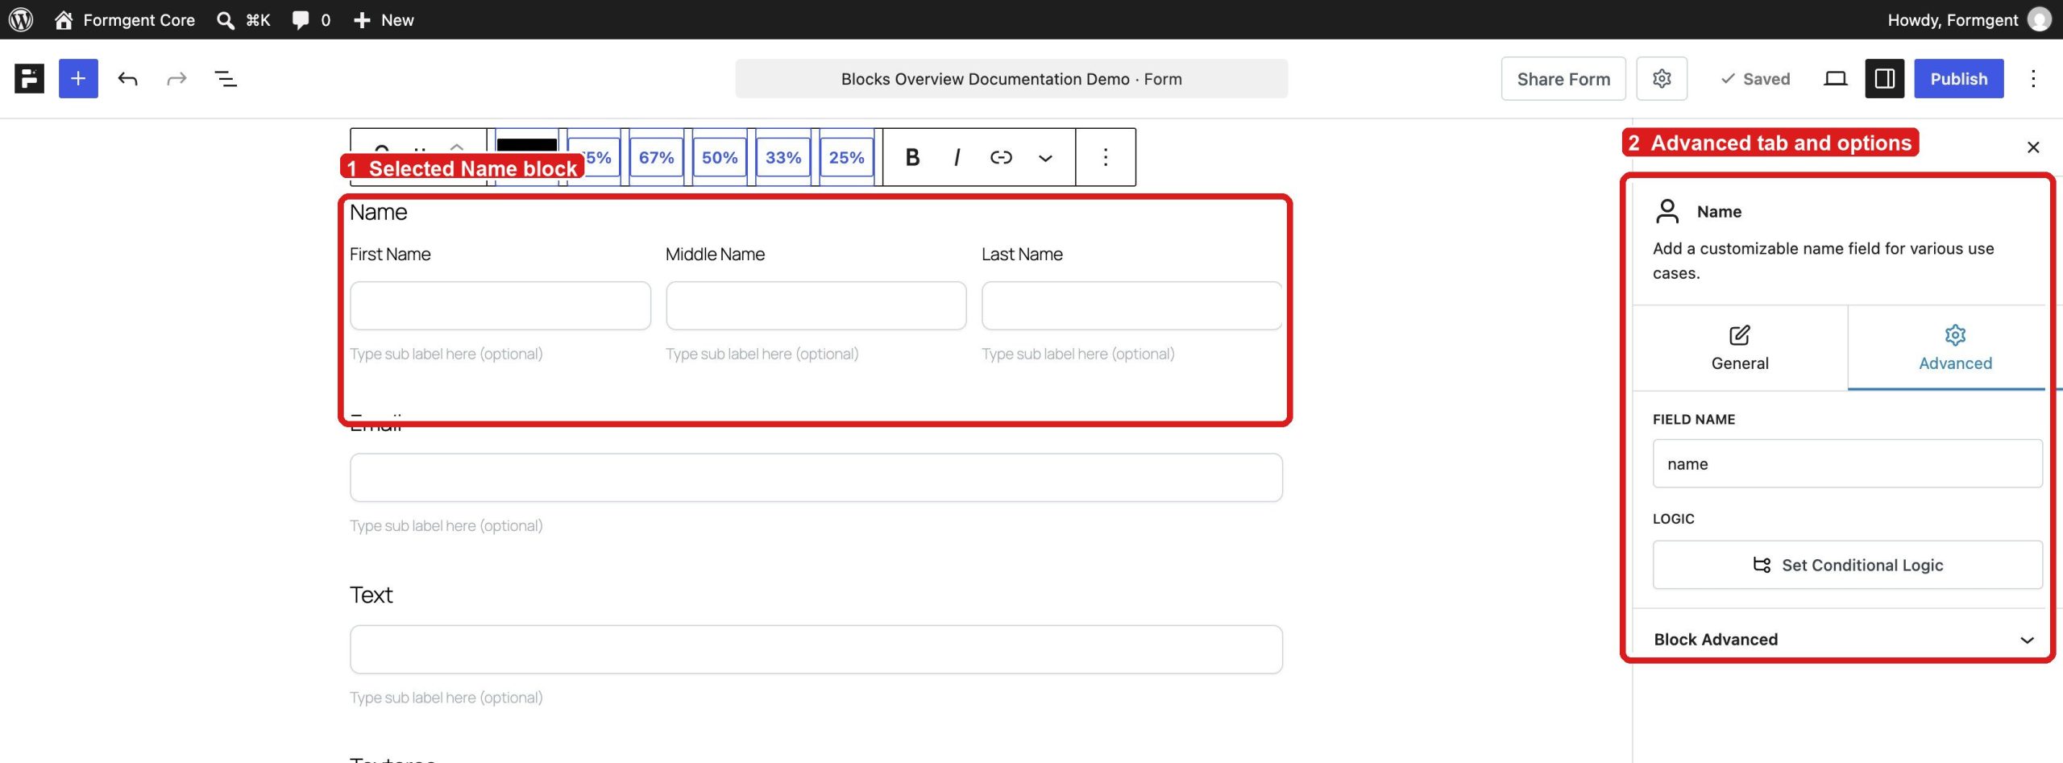Redo the last undone change
The image size is (2063, 763).
click(x=176, y=78)
